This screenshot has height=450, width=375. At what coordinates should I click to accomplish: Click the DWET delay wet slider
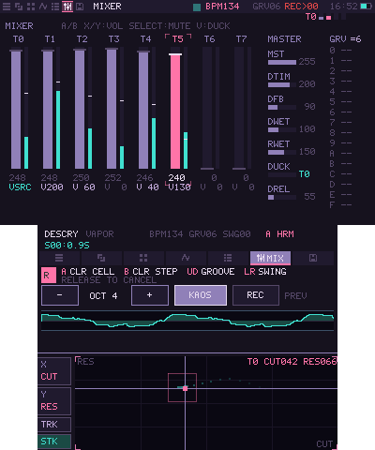(x=282, y=130)
